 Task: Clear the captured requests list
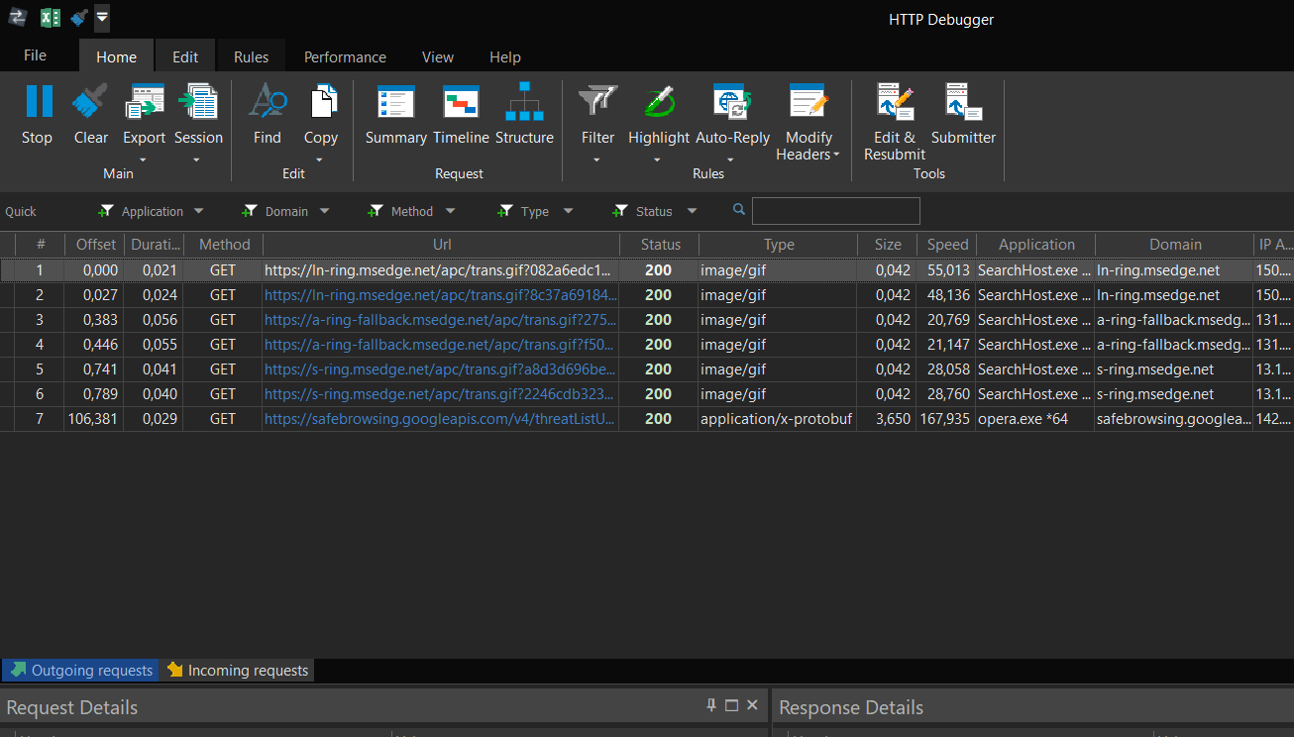pos(91,103)
